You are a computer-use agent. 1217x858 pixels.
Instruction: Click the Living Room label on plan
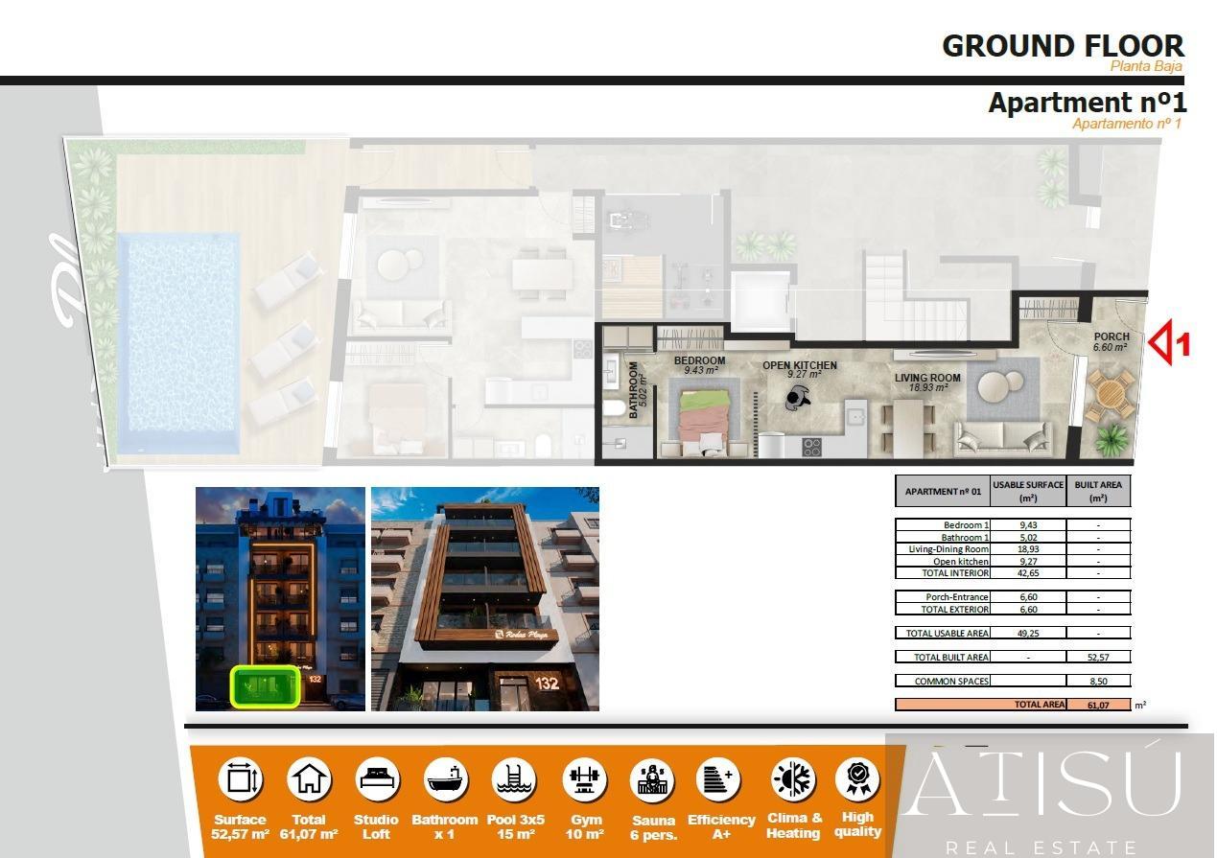(926, 379)
